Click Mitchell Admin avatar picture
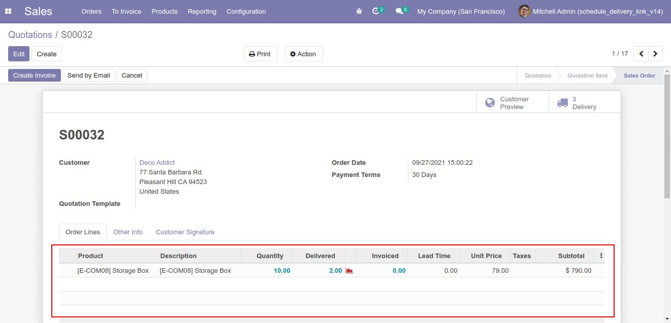The width and height of the screenshot is (671, 323). pyautogui.click(x=524, y=11)
